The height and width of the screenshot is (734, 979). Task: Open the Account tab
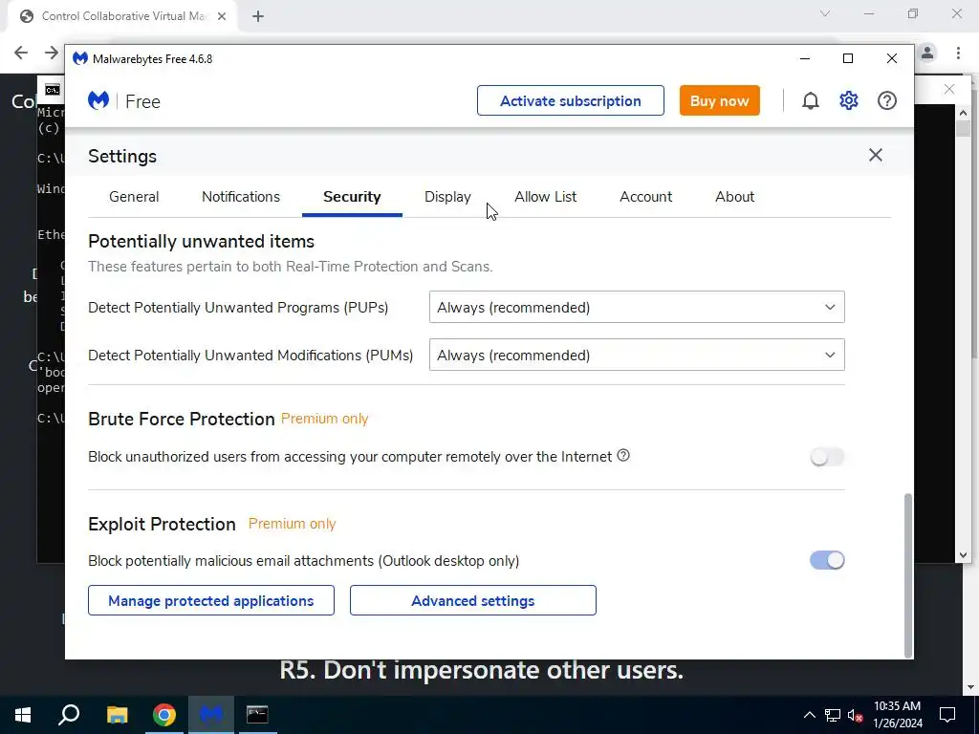tap(645, 197)
